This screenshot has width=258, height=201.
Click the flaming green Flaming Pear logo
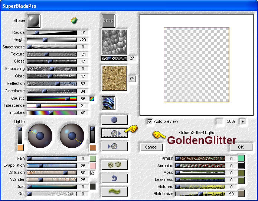[74, 20]
